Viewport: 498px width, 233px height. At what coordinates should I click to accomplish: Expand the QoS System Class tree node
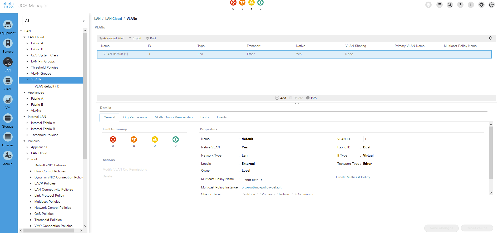27,55
